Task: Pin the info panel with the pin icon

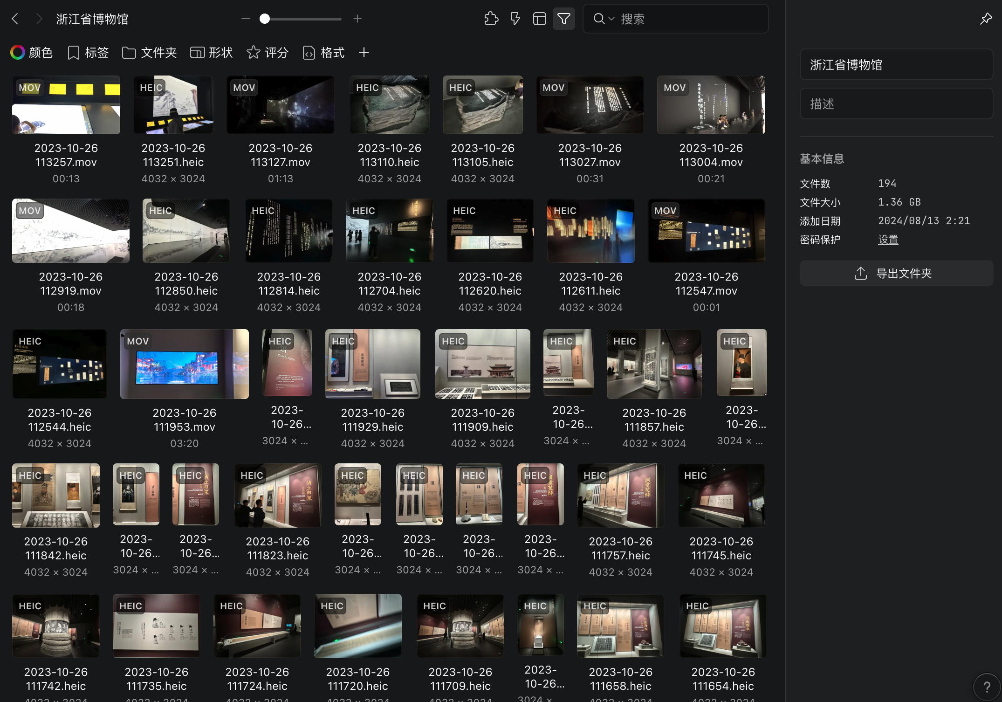Action: 986,19
